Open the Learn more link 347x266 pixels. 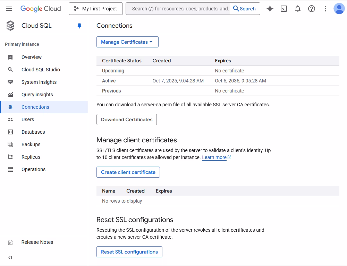click(215, 157)
